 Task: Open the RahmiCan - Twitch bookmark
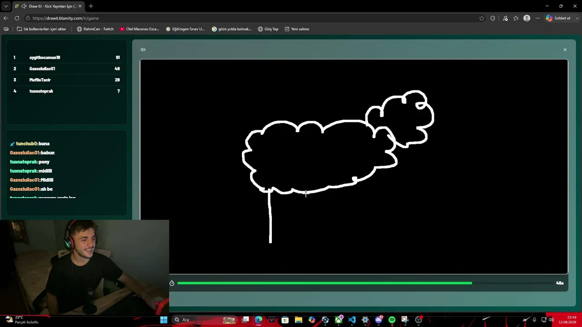pos(95,29)
